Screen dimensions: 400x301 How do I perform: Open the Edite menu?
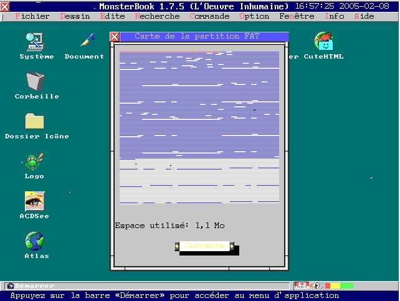(113, 16)
